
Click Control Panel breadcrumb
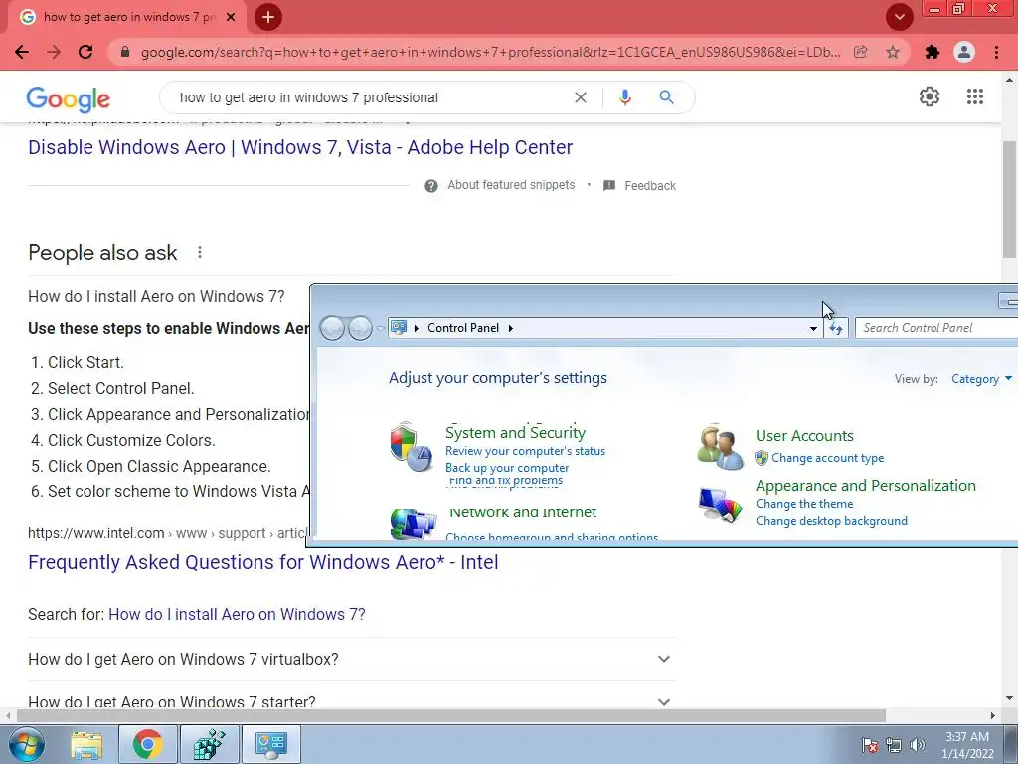[x=463, y=328]
